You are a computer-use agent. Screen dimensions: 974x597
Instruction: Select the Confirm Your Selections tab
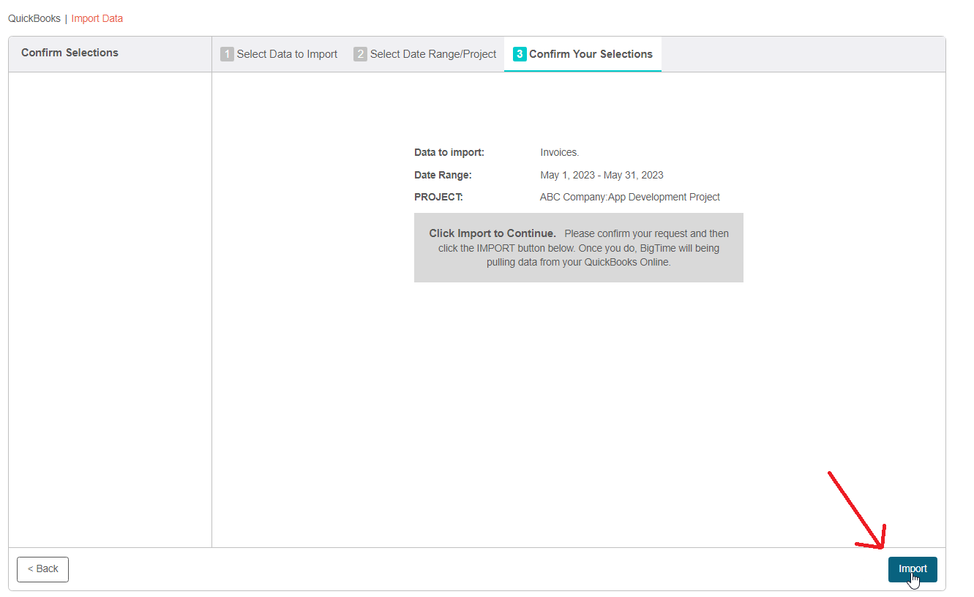click(x=582, y=54)
